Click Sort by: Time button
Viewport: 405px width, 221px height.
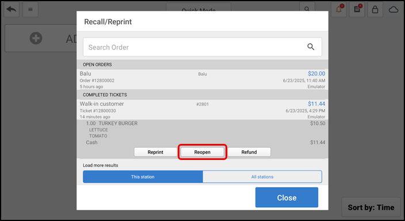tap(371, 207)
